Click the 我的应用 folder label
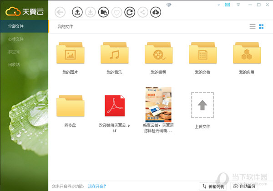Screen dimensions: 273x191 coord(247,72)
